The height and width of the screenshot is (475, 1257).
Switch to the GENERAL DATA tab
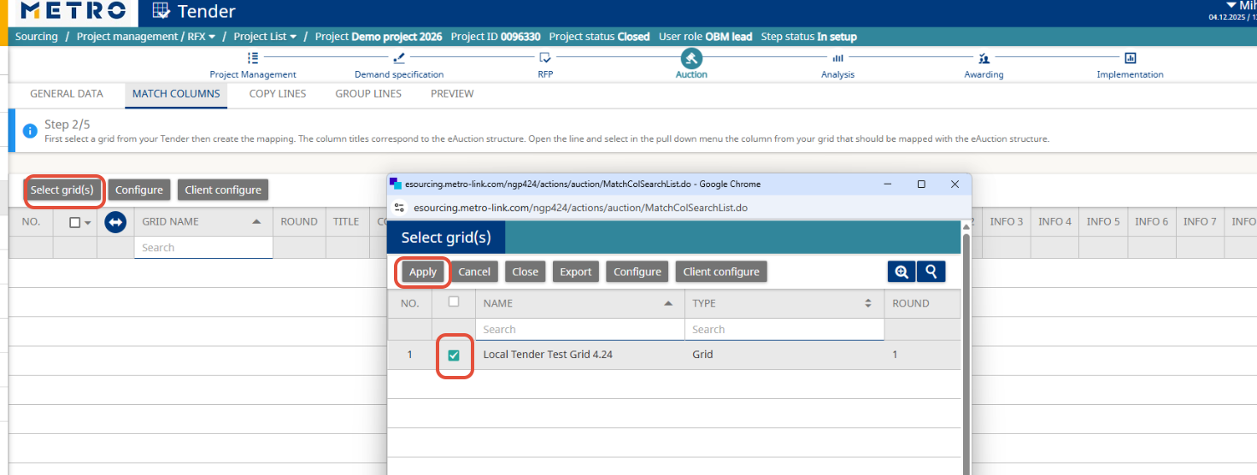point(67,94)
